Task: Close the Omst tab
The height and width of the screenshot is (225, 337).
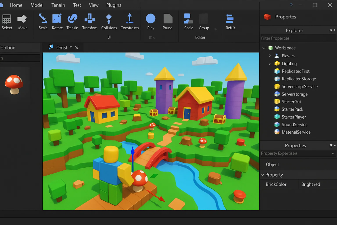Action: 77,48
